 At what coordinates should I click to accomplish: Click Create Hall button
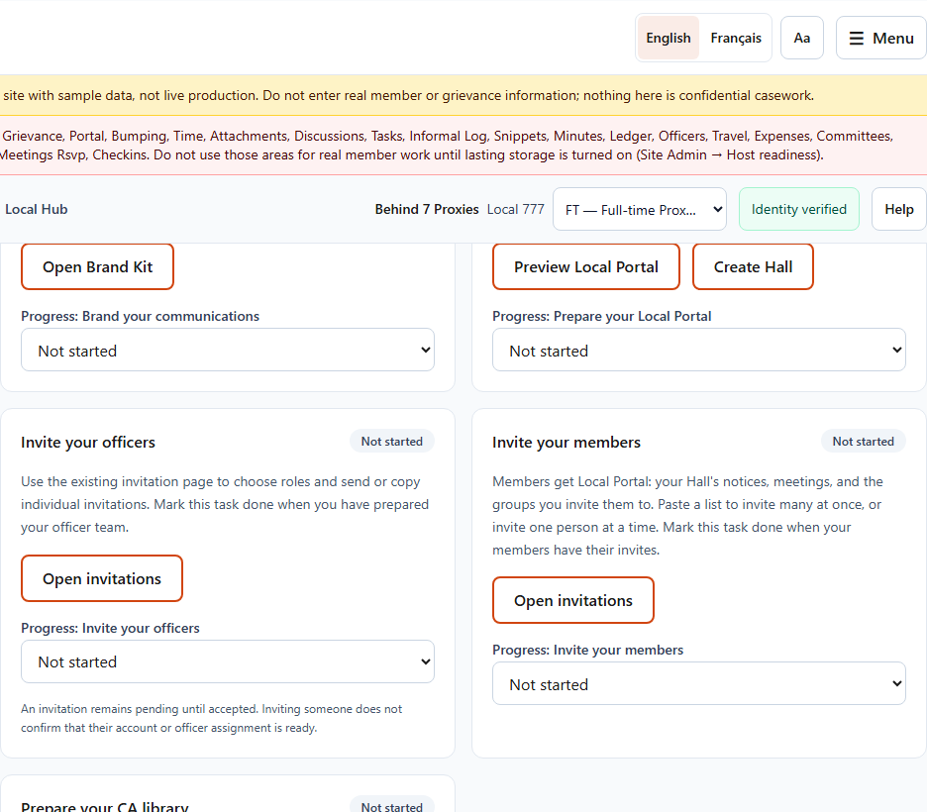click(x=753, y=267)
